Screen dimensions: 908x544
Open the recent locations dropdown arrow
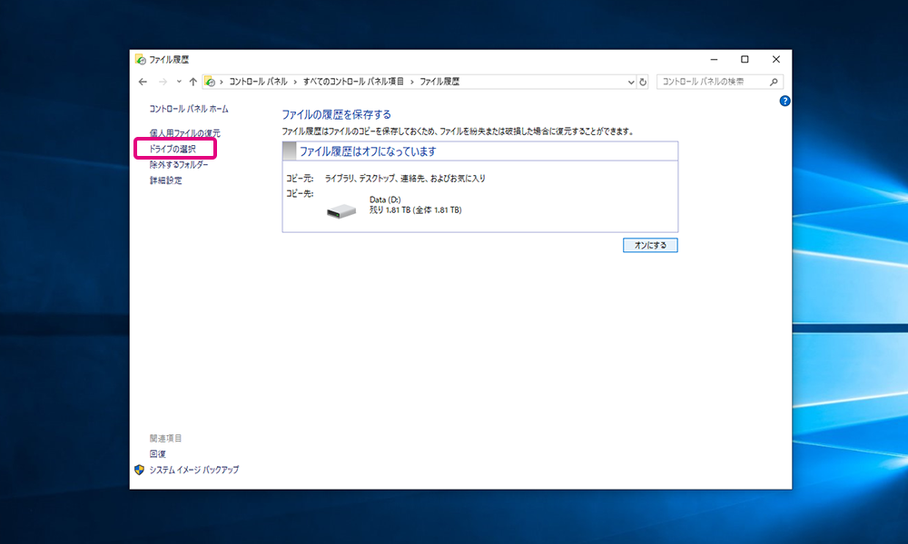click(179, 82)
